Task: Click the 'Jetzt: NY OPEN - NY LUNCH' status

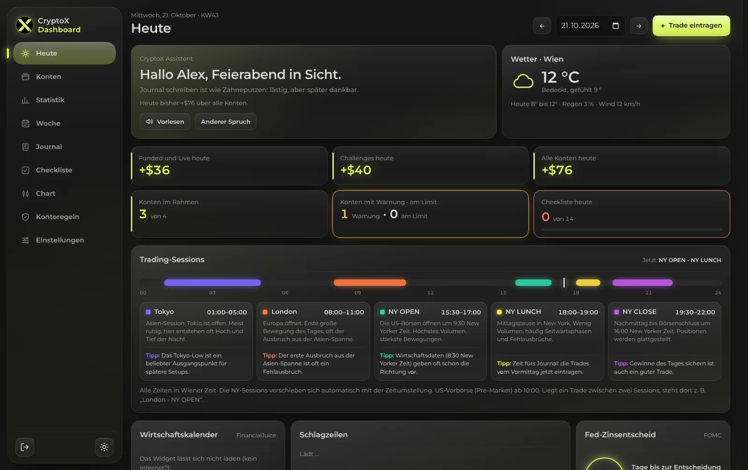Action: point(682,260)
